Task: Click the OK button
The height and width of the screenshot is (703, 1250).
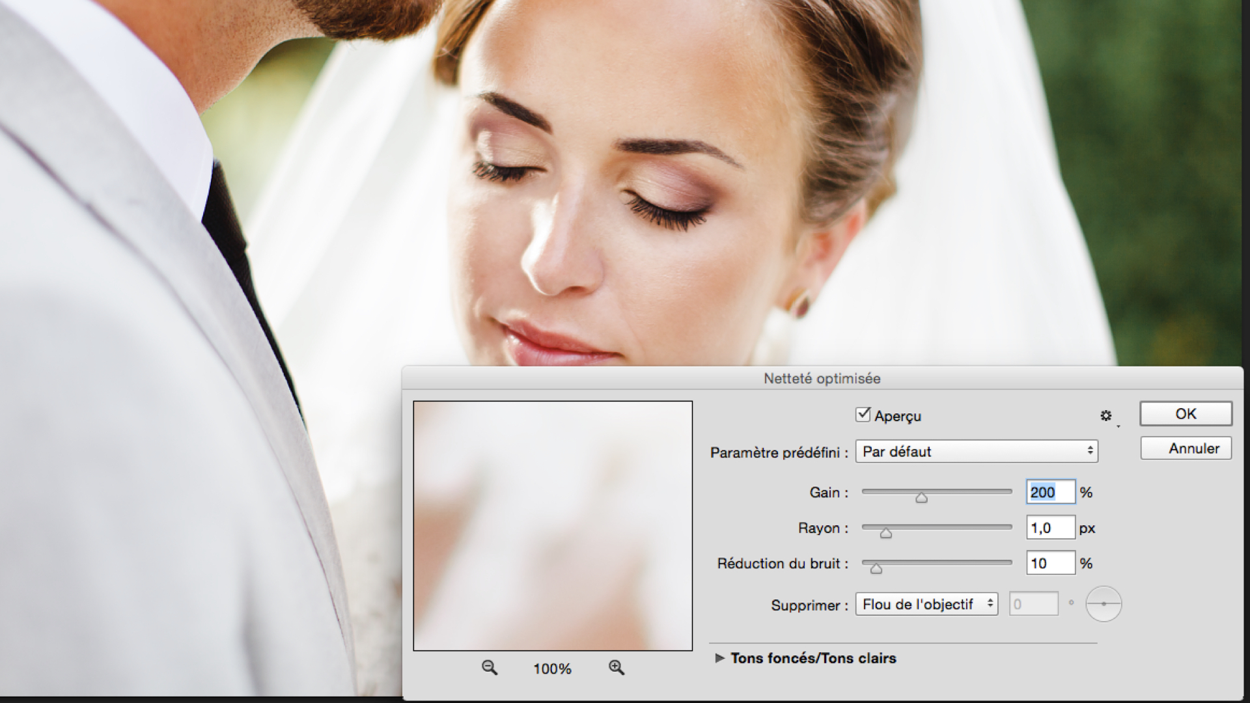Action: pyautogui.click(x=1186, y=414)
